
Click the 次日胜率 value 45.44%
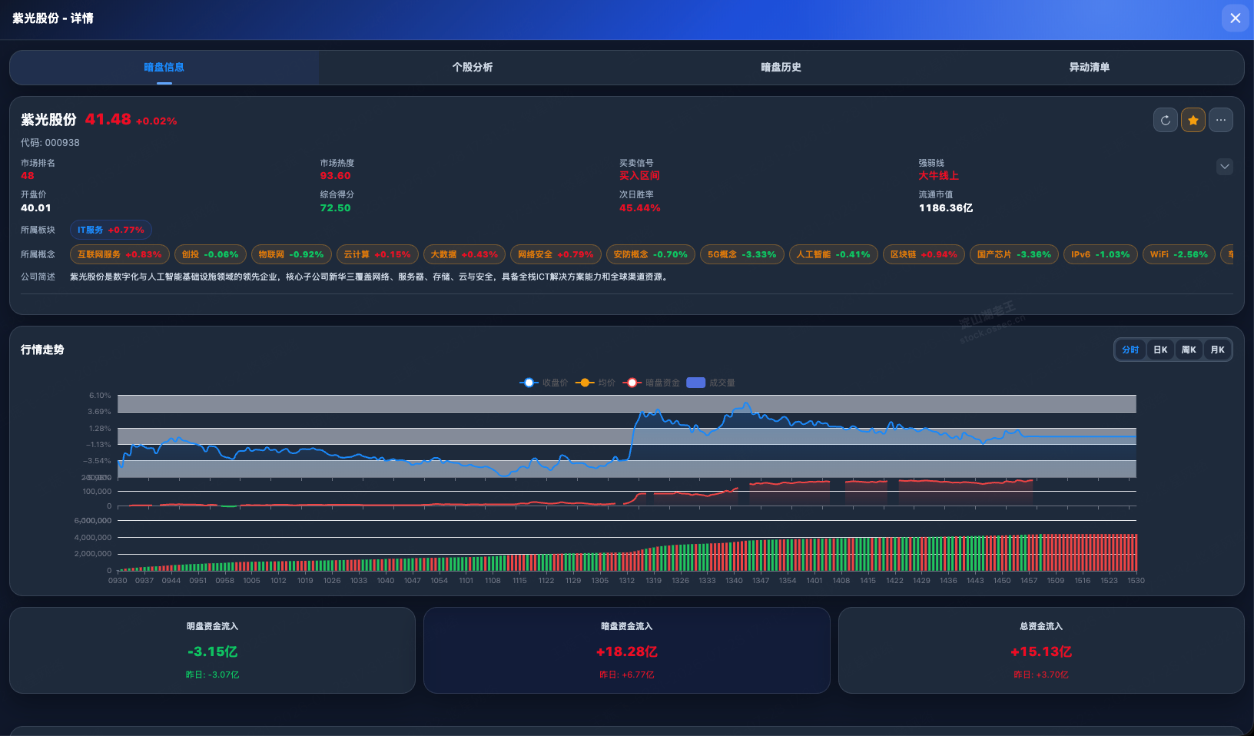[x=640, y=208]
